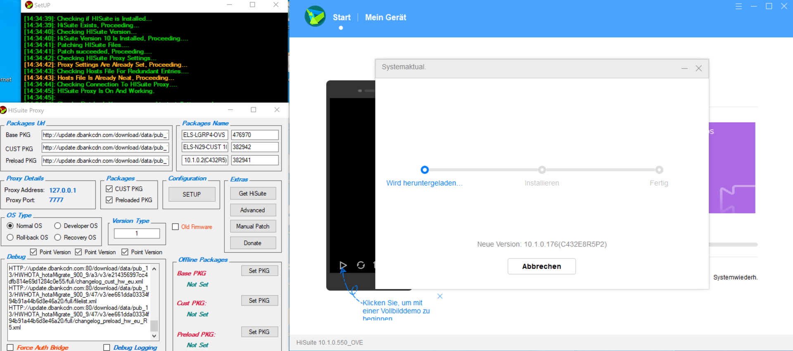Screen dimensions: 793x351
Task: Click the Preload PKG URL field
Action: coord(105,161)
